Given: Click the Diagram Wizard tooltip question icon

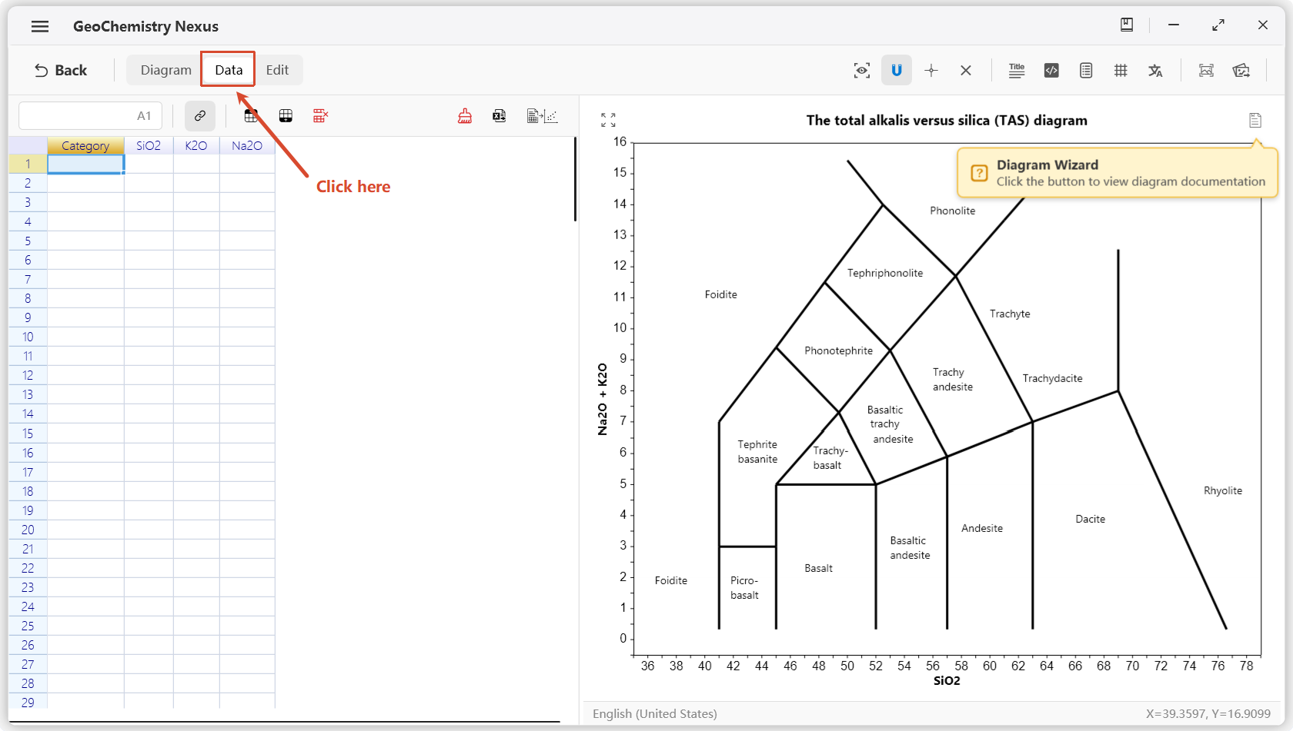Looking at the screenshot, I should [x=979, y=173].
